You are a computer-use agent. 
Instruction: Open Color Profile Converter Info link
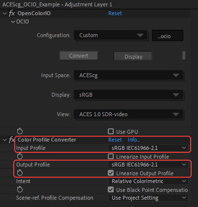pos(134,140)
